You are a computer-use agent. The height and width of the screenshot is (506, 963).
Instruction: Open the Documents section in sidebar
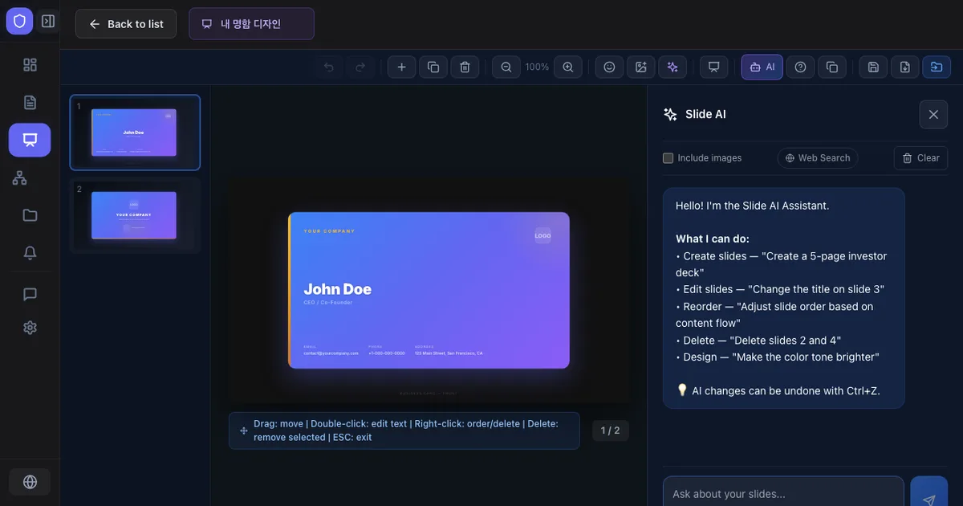(30, 102)
